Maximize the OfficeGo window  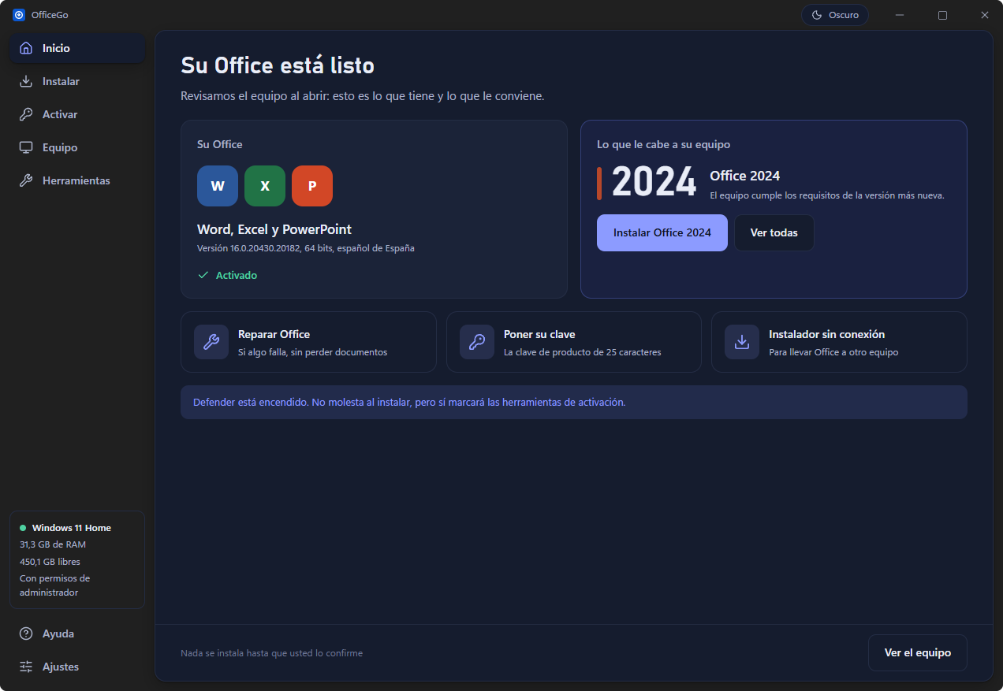tap(942, 15)
